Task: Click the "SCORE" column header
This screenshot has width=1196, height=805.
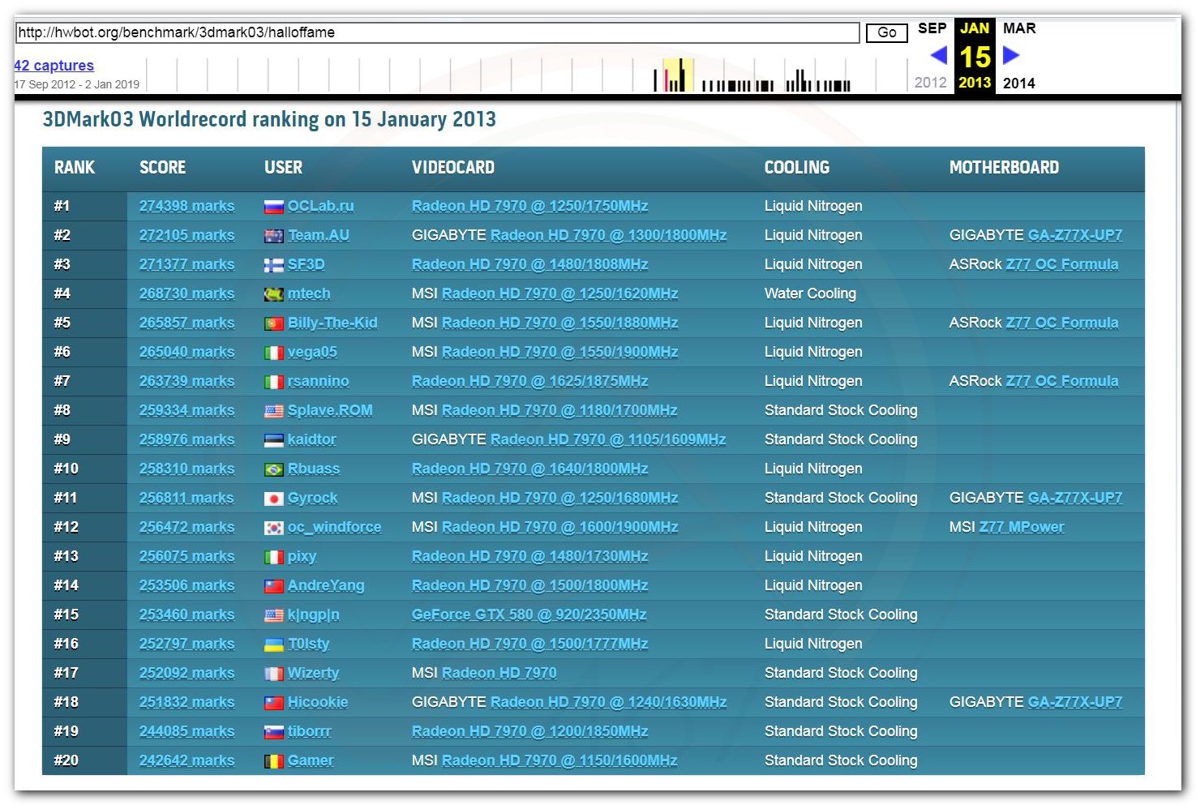Action: click(x=162, y=168)
